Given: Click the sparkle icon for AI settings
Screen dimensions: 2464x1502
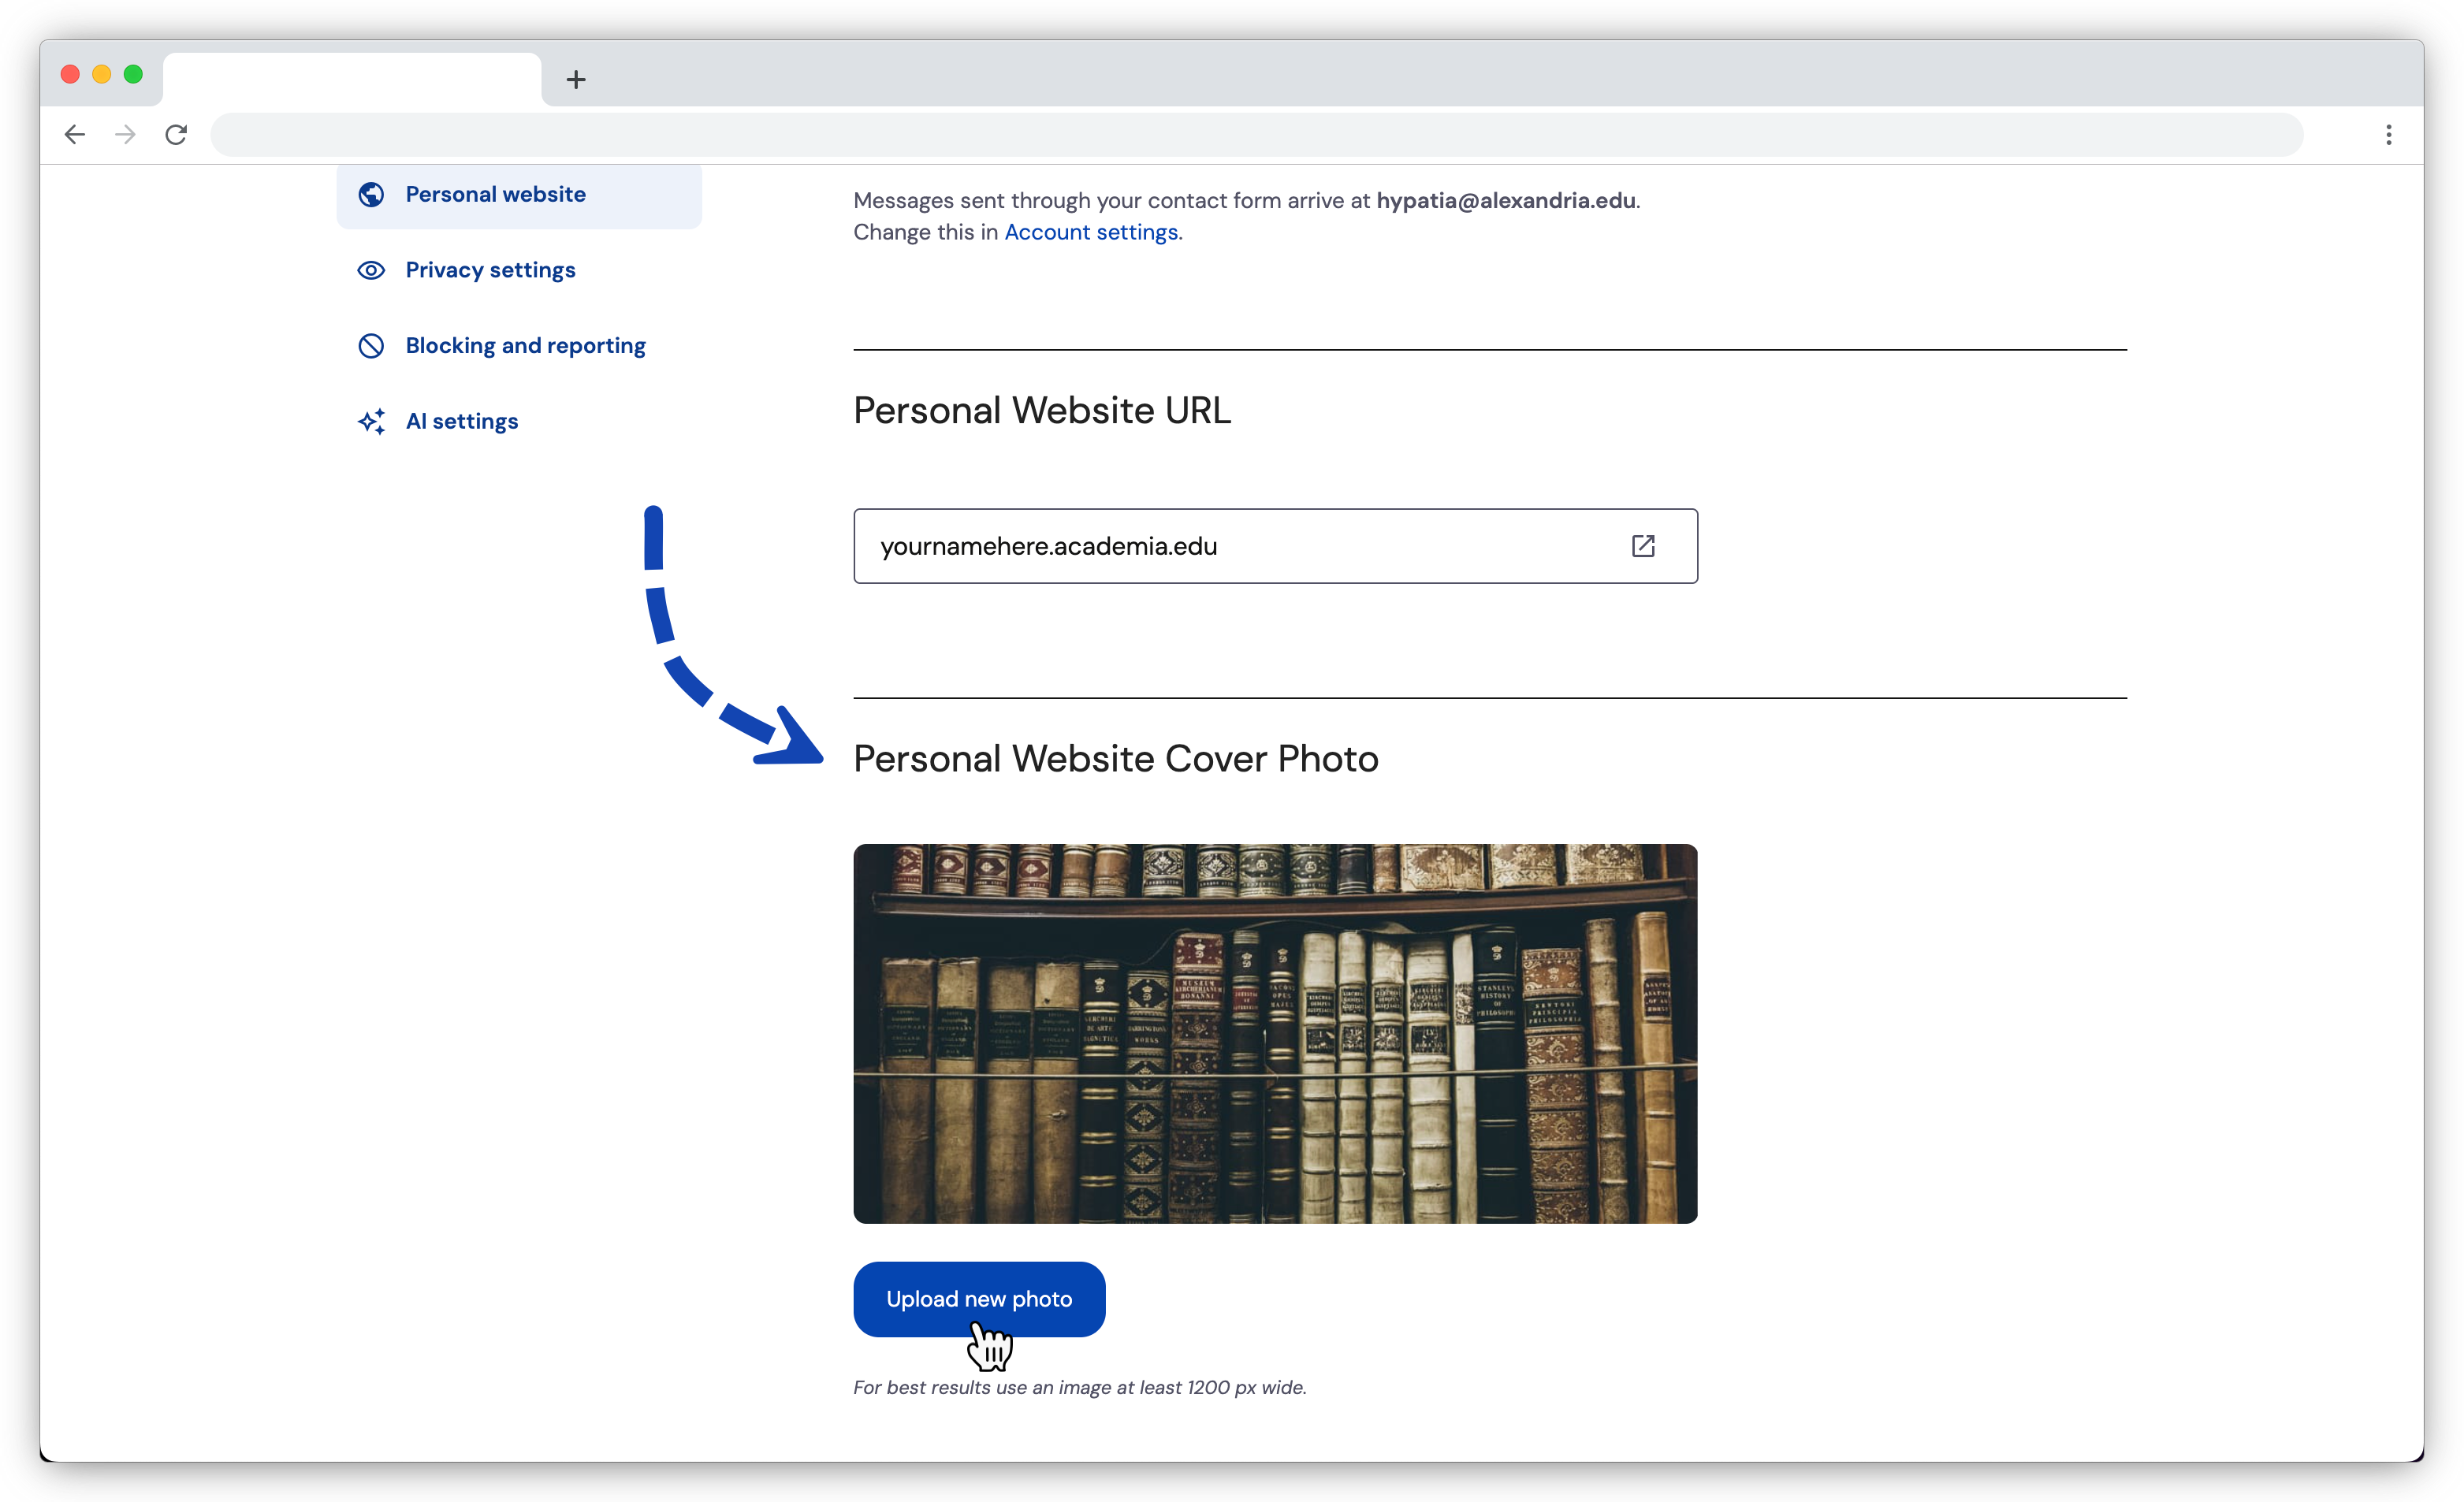Looking at the screenshot, I should click(371, 421).
